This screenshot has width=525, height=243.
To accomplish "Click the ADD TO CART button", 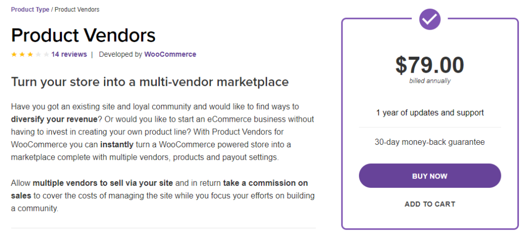I will point(430,204).
